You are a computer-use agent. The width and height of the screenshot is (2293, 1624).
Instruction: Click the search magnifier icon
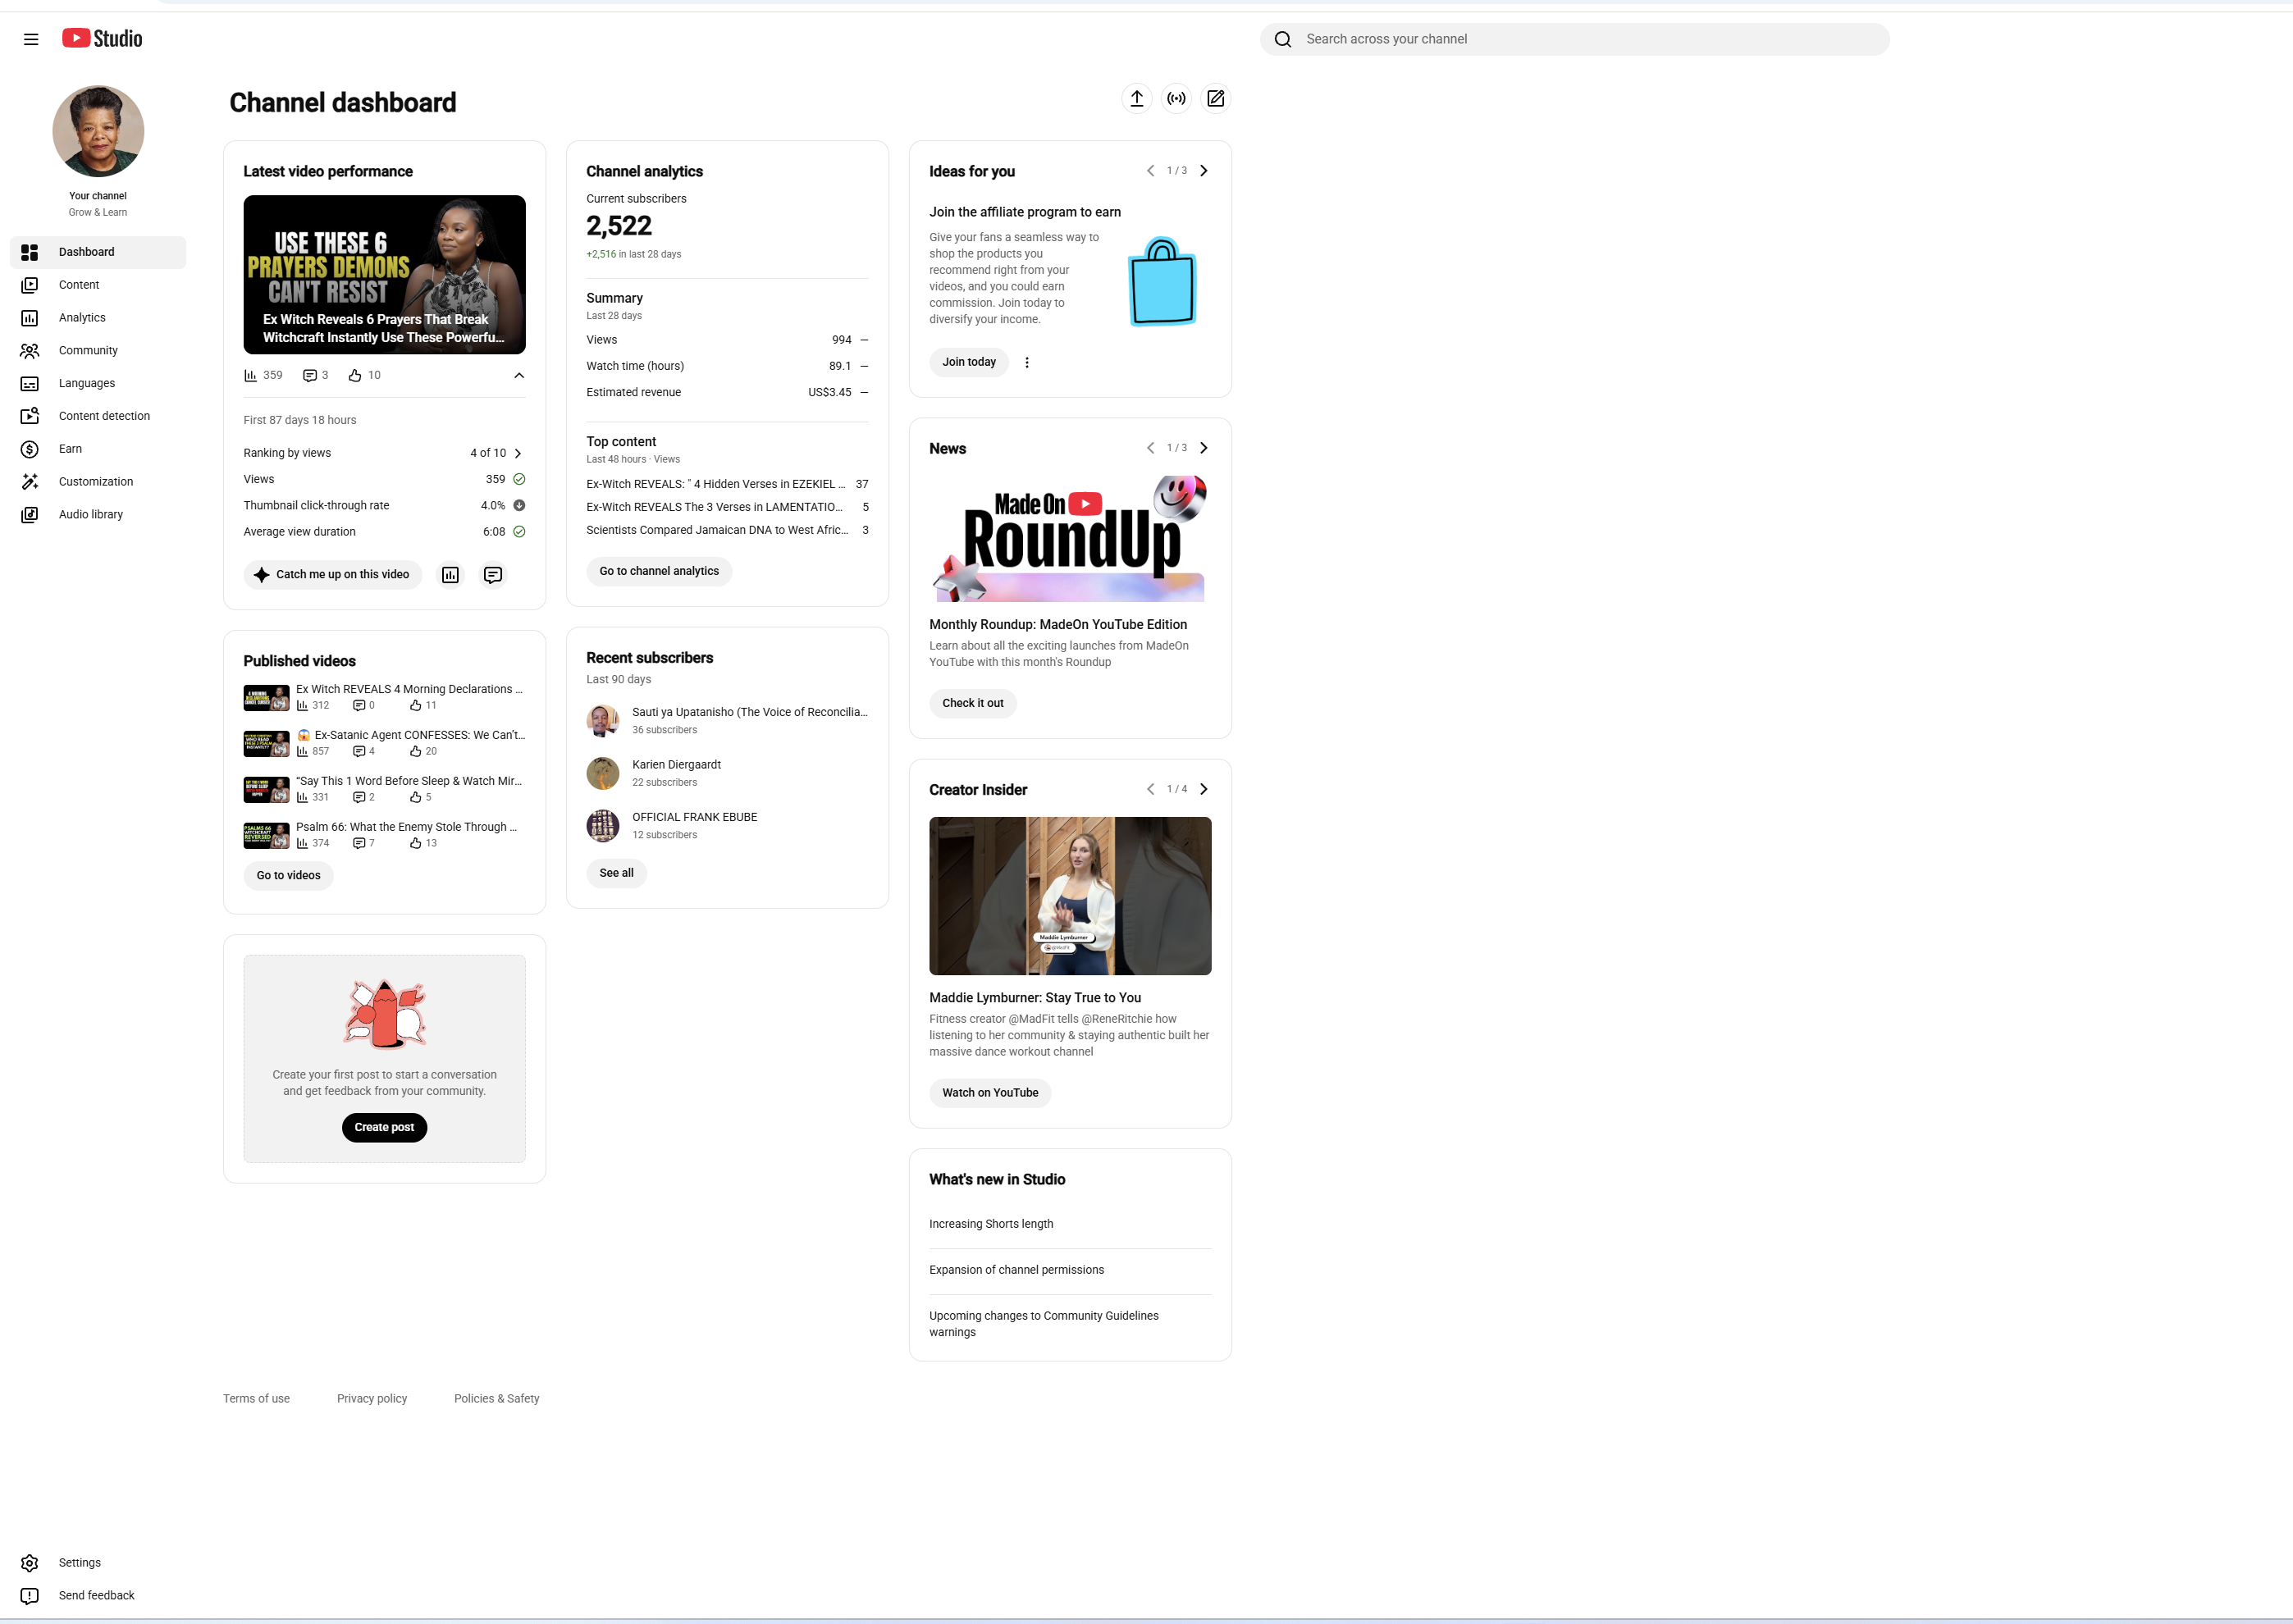click(1283, 39)
